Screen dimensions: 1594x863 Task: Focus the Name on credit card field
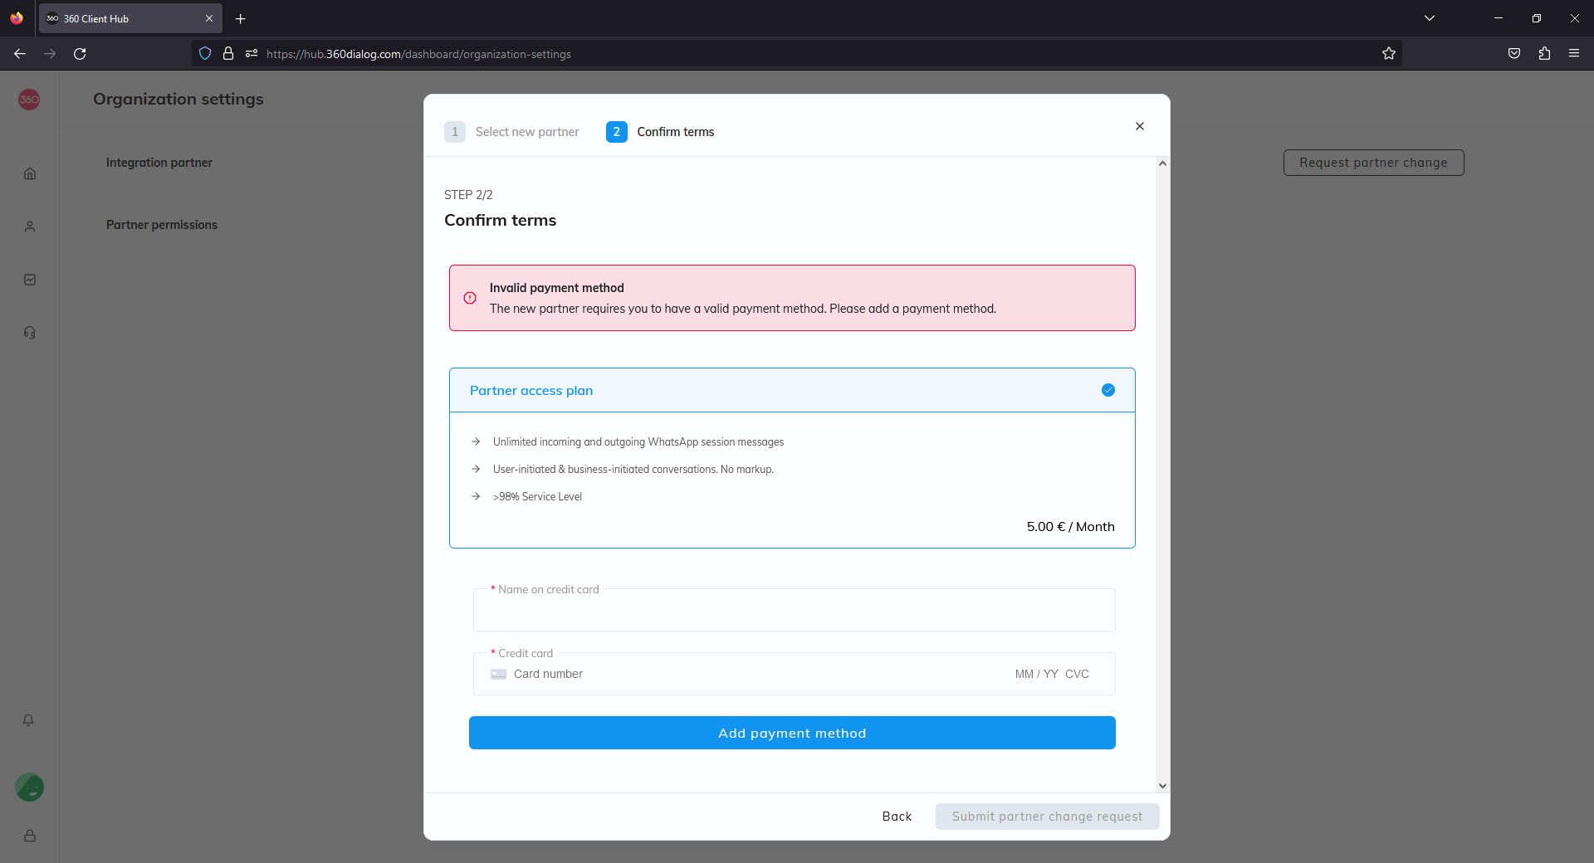click(x=794, y=612)
